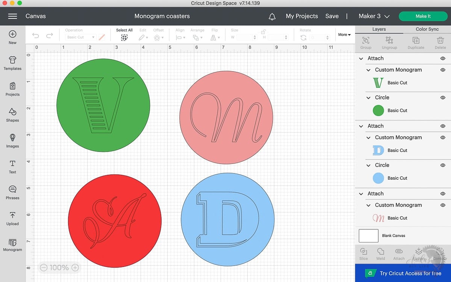Select the Text tool
The height and width of the screenshot is (282, 451).
click(x=12, y=163)
